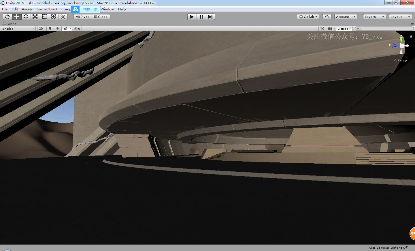Select the Move tool
Screen dimensions: 415x251
[16, 17]
